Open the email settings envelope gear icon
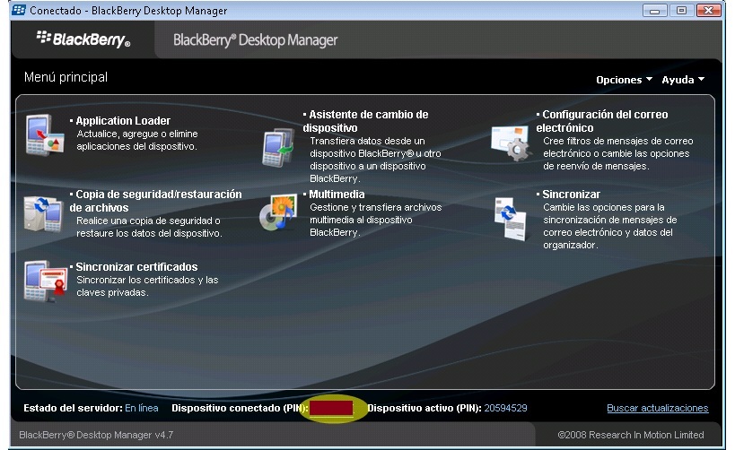Screen dimensions: 735x450 tap(511, 143)
